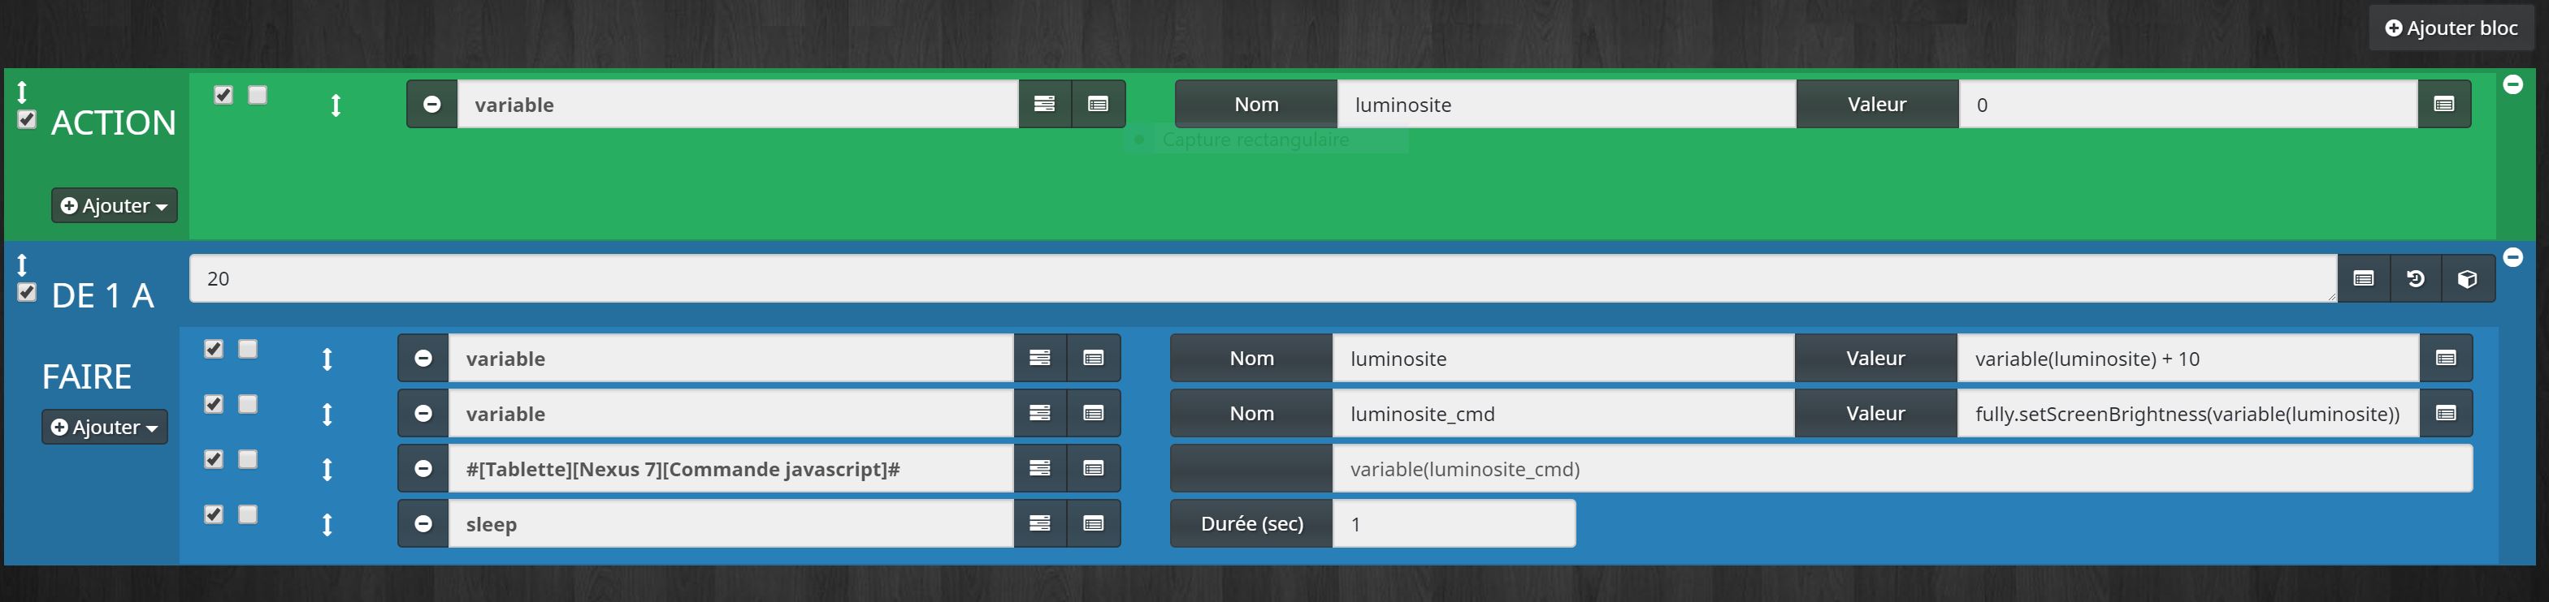
Task: Toggle second checkbox of luminosite_cmd row
Action: point(247,404)
